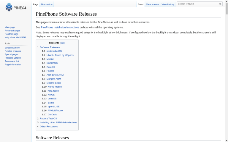The height and width of the screenshot is (142, 228).
Task: Open Special pages link
Action: (12, 54)
